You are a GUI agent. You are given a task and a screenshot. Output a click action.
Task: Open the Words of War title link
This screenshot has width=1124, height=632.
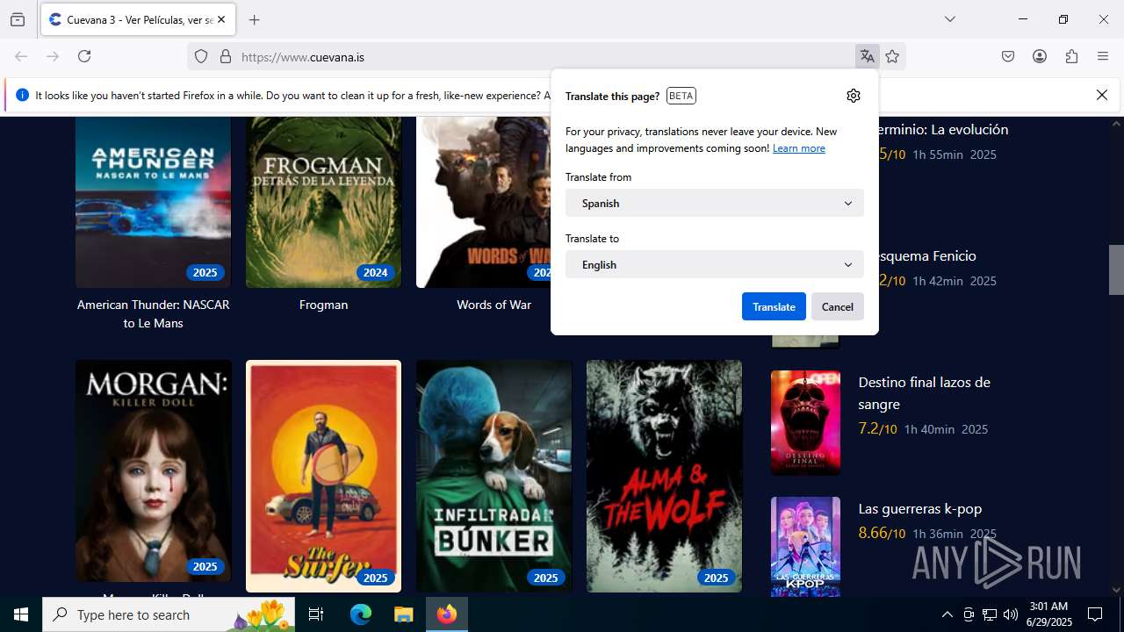494,305
